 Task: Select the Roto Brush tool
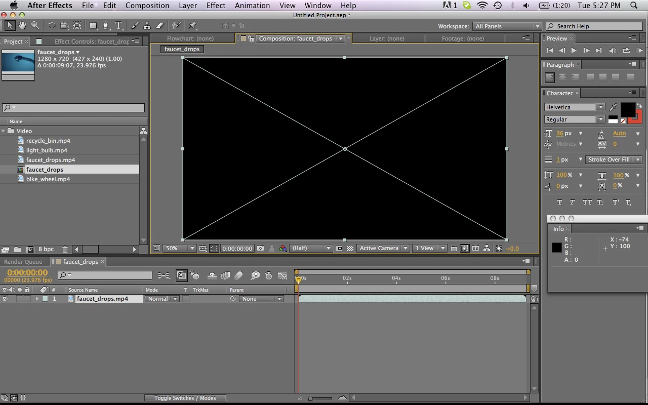coord(176,25)
